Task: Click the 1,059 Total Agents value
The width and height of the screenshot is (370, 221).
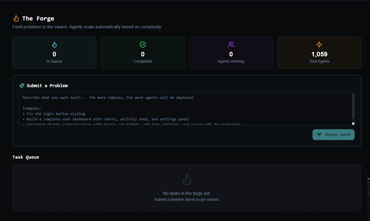Action: click(319, 54)
